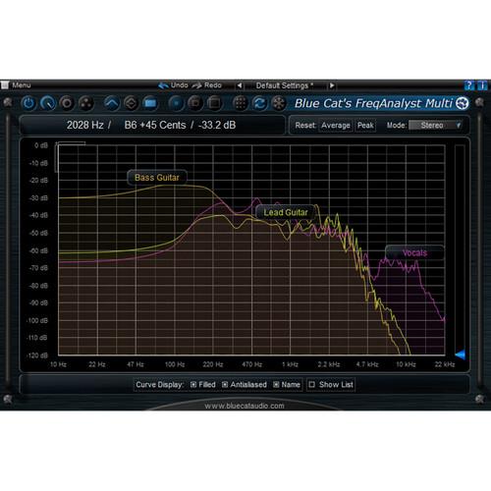Click the diamond shaped toolbar icon
This screenshot has width=491, height=491.
[x=131, y=103]
